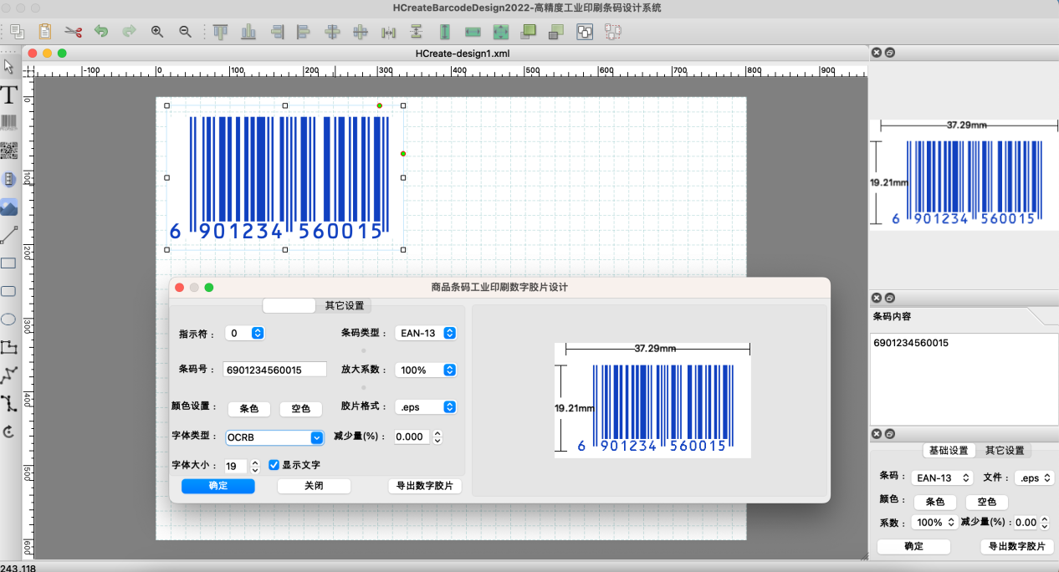Click the paste clipboard icon
Image resolution: width=1059 pixels, height=572 pixels.
(x=45, y=32)
